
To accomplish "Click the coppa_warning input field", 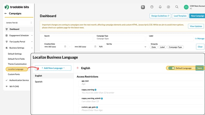I will point(141,93).
